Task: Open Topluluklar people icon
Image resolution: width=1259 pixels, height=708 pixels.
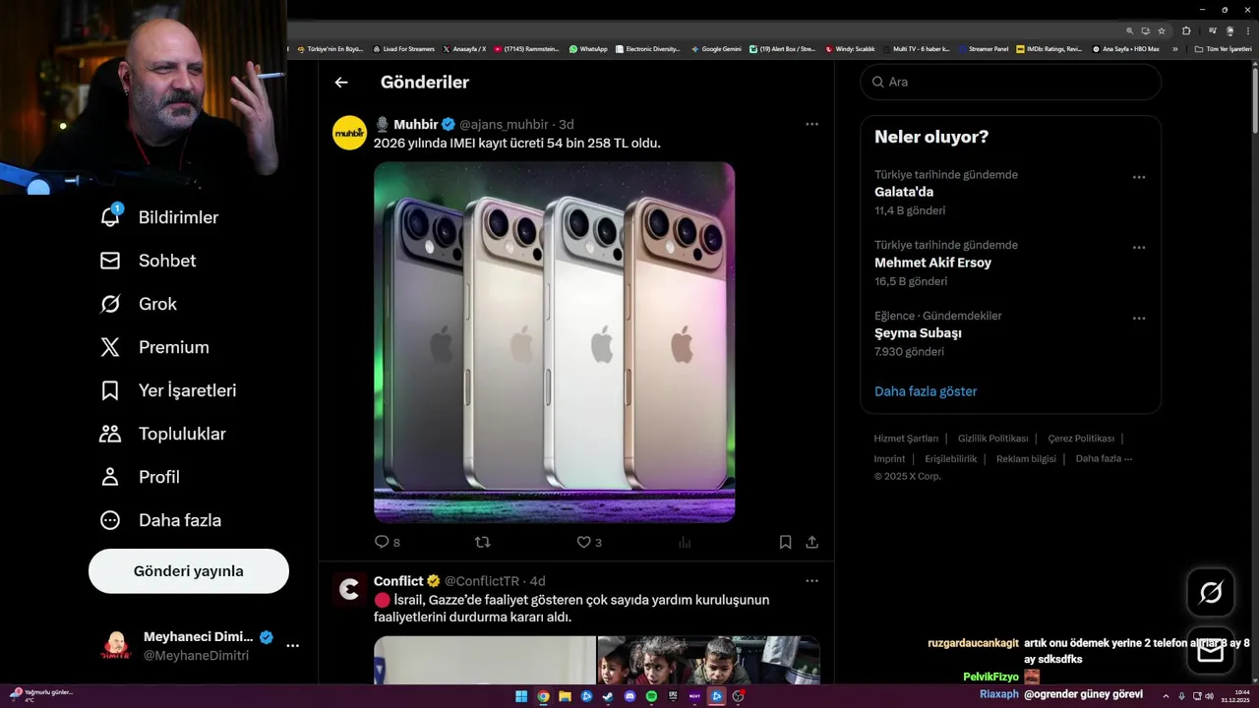Action: [x=110, y=434]
